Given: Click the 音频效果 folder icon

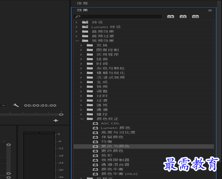Looking at the screenshot, I should click(85, 31).
